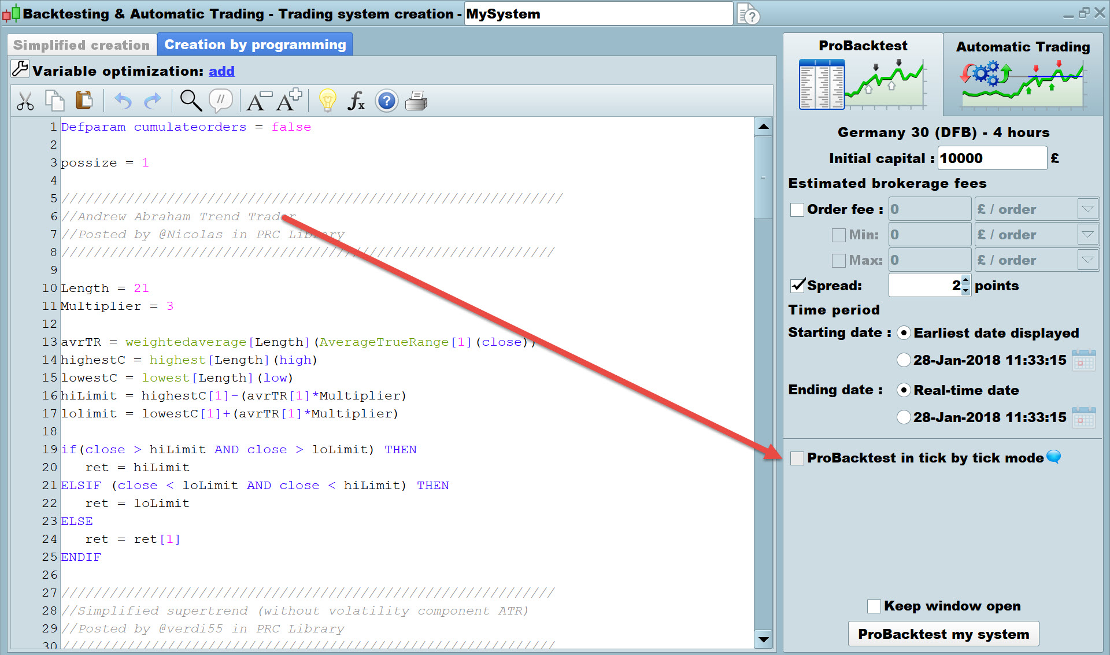Expand the Min fee unit dropdown
This screenshot has height=655, width=1110.
coord(1087,235)
